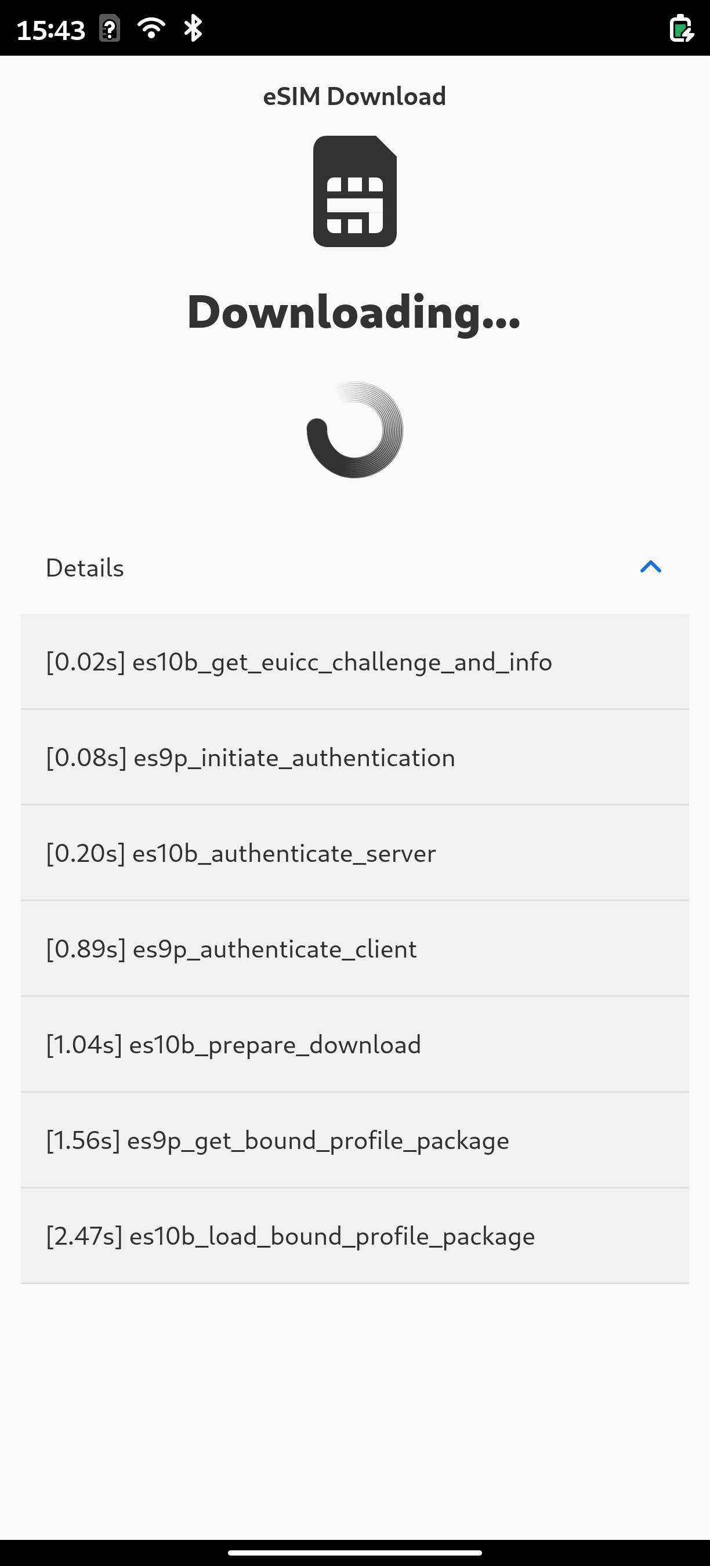This screenshot has height=1566, width=710.
Task: Select the es9p_initiate_authentication log entry
Action: pos(354,757)
